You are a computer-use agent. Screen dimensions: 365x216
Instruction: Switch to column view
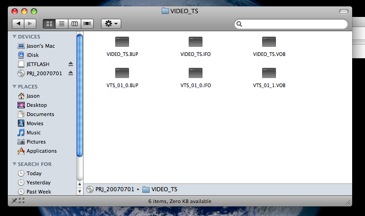[74, 24]
